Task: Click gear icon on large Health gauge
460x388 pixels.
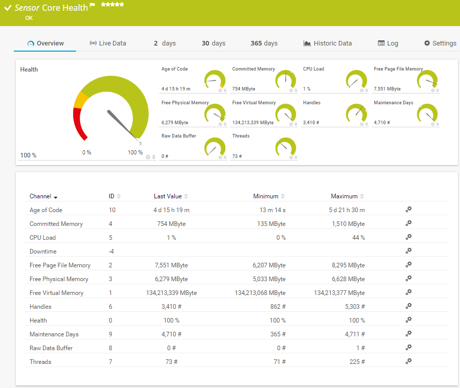Action: tap(148, 157)
